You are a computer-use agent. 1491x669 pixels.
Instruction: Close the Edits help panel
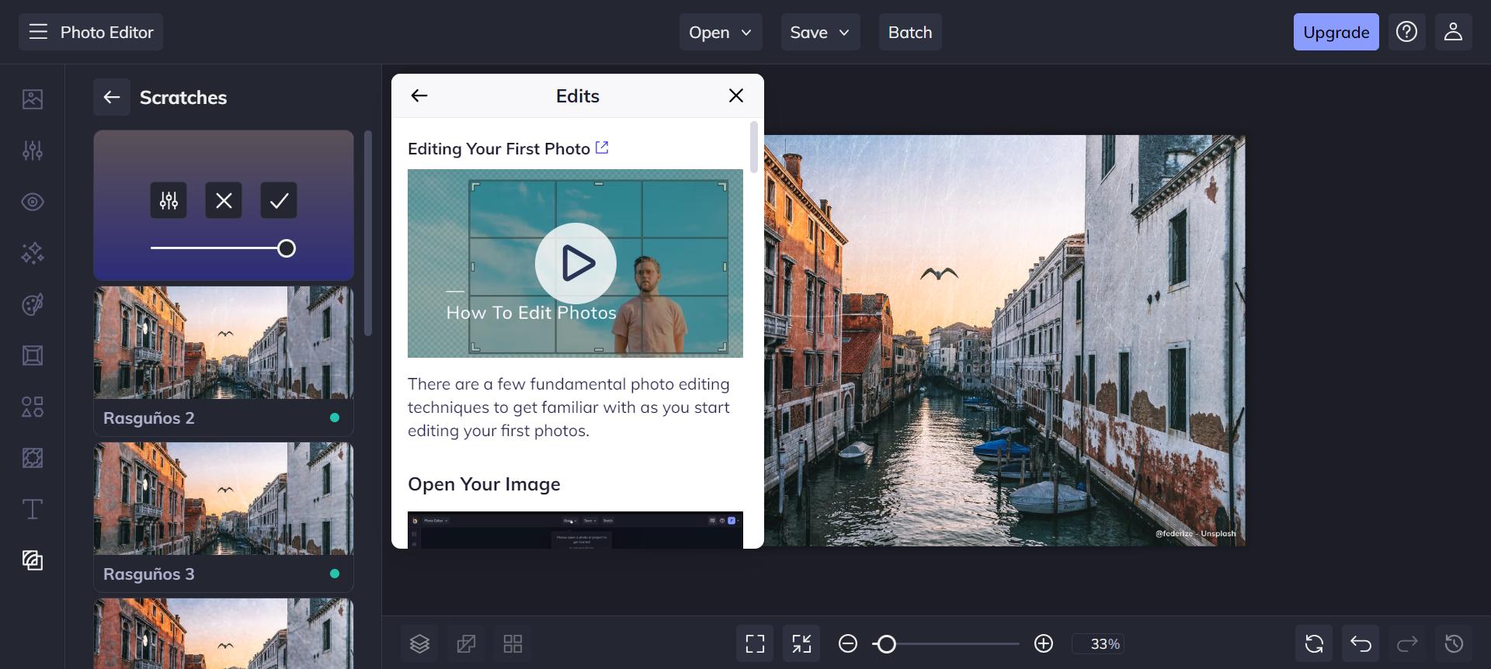click(x=736, y=95)
